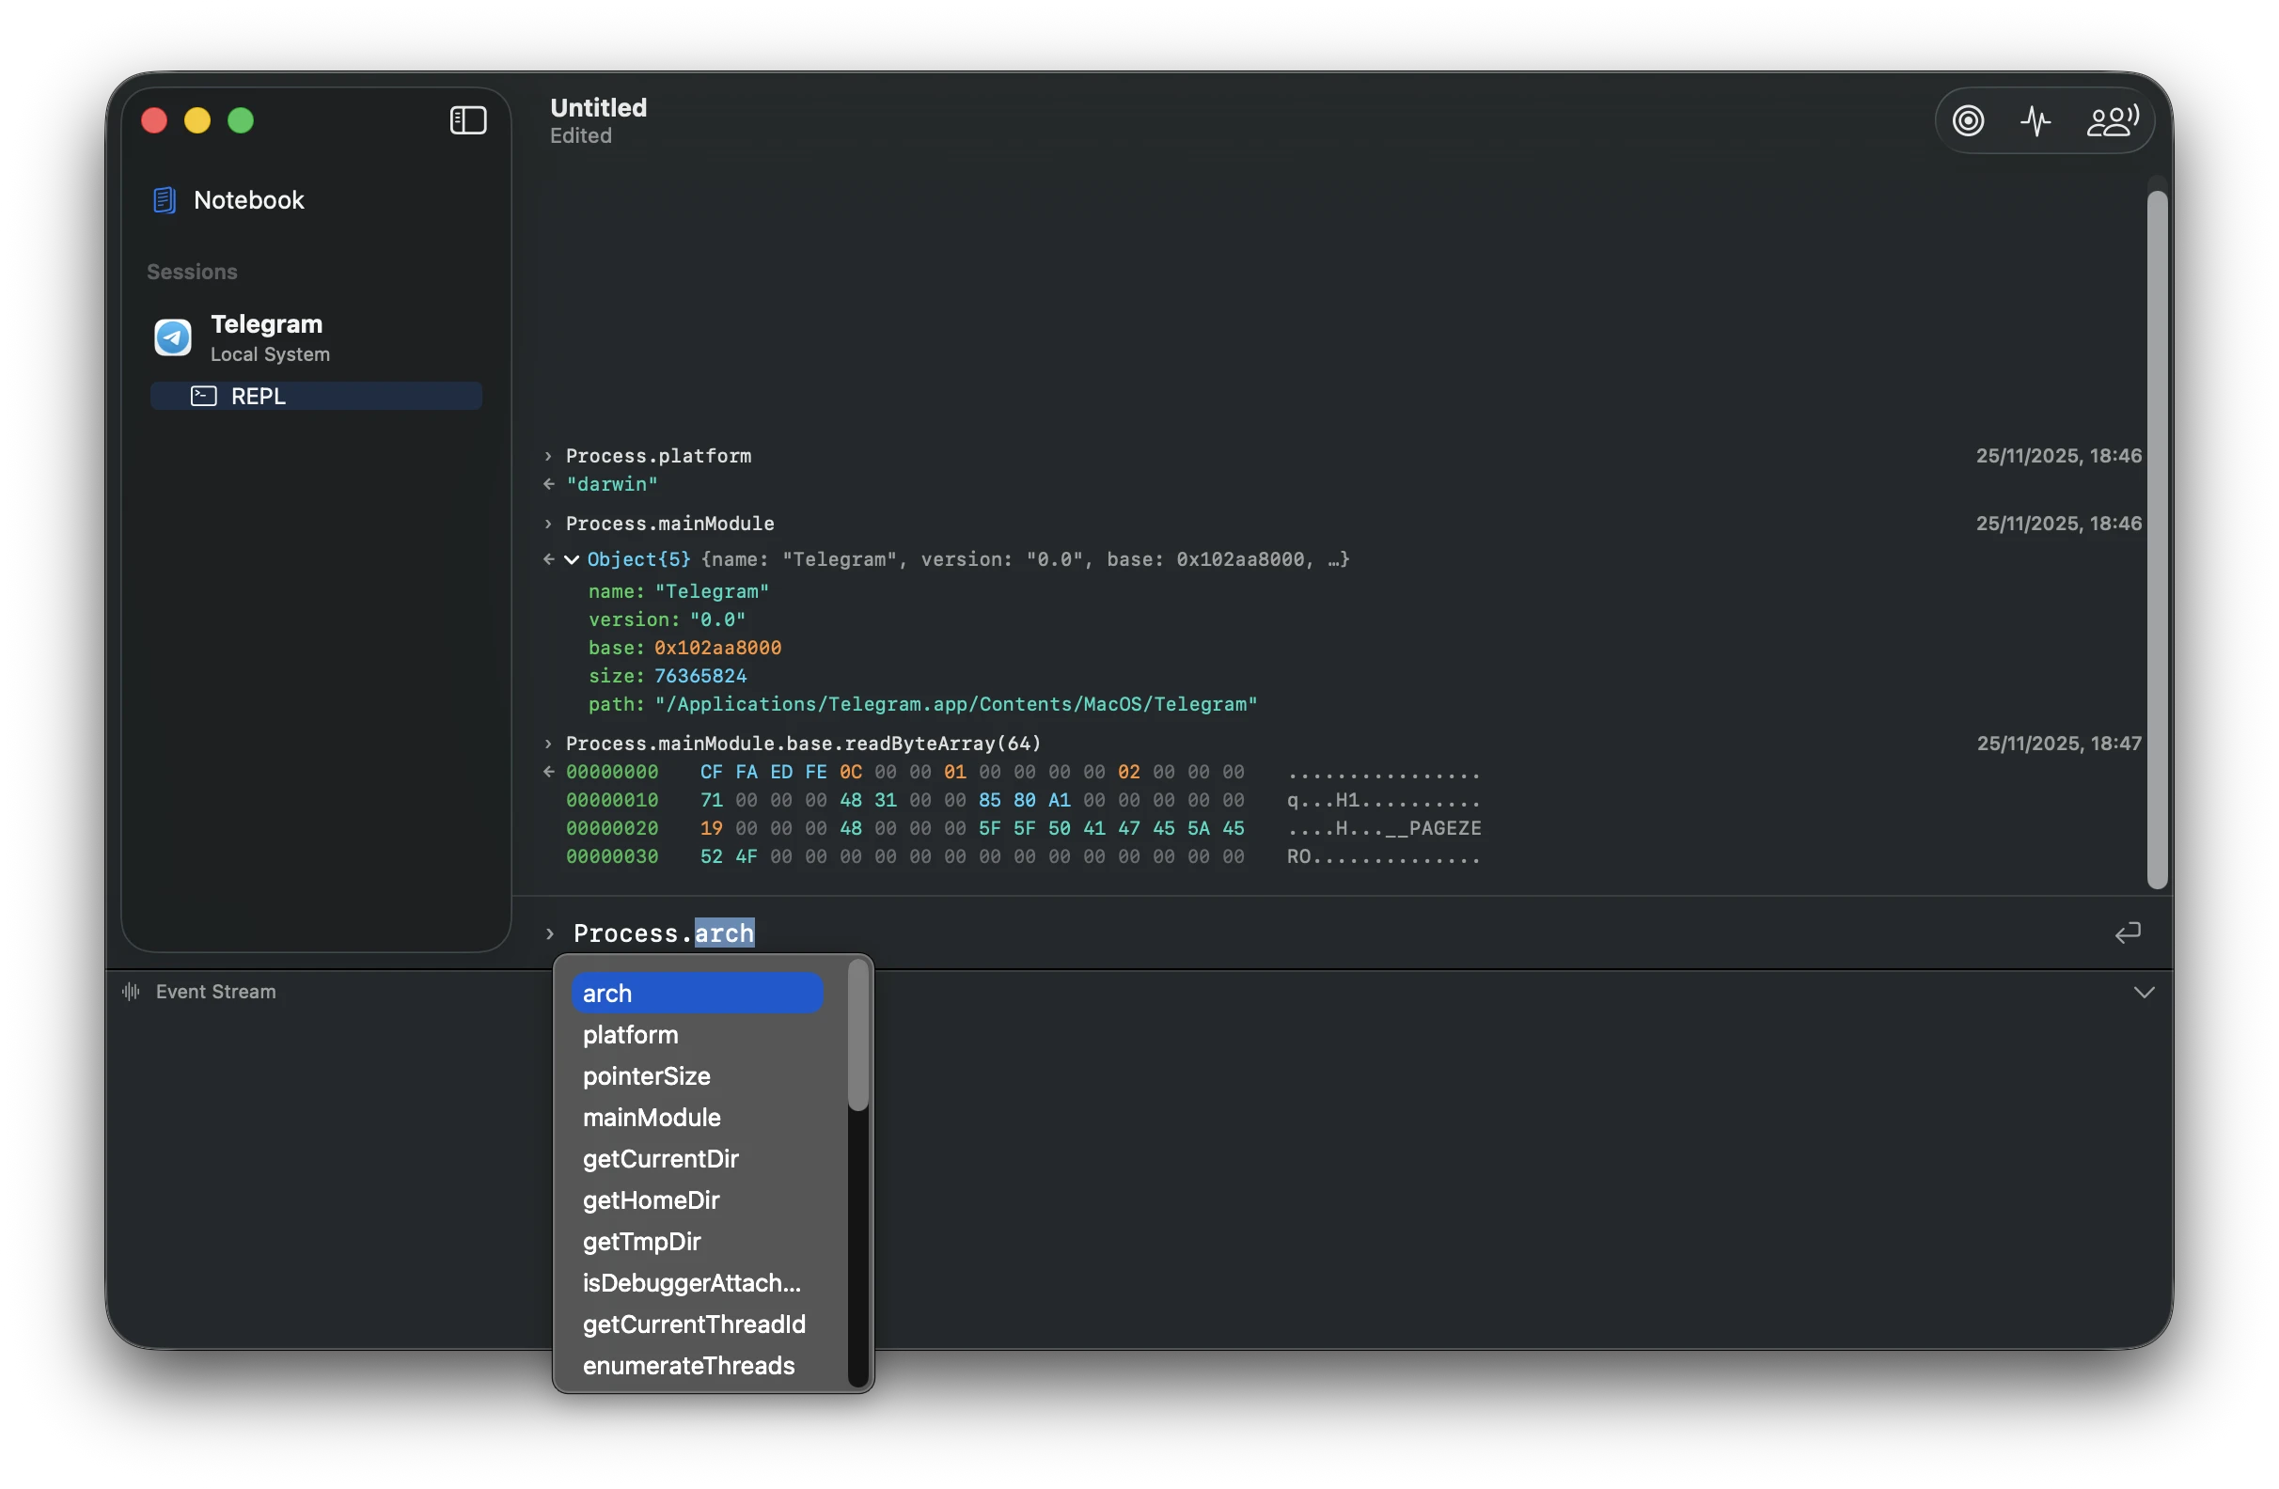Toggle the sidebar visibility button

point(468,120)
